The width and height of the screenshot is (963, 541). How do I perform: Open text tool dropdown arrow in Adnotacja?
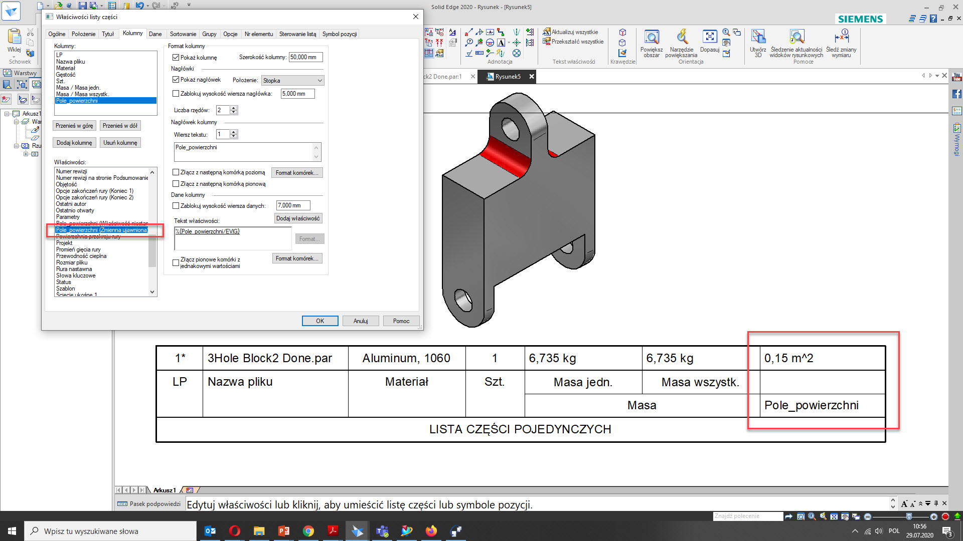pos(509,43)
